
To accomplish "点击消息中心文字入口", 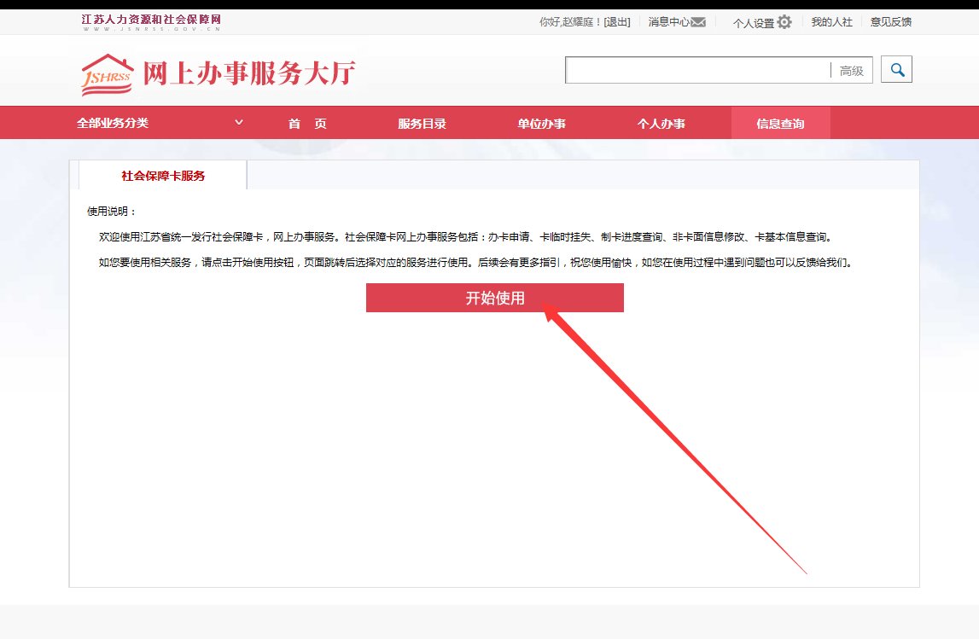I will click(x=671, y=21).
